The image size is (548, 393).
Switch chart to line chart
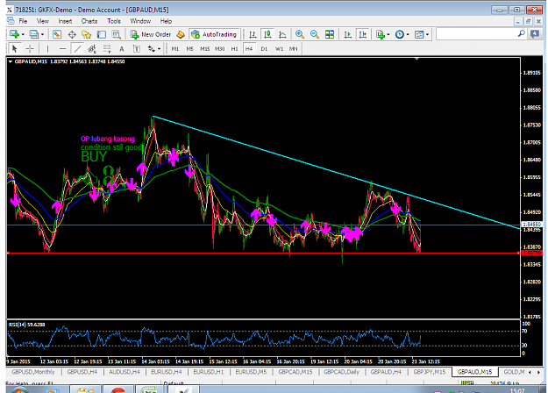pyautogui.click(x=282, y=34)
